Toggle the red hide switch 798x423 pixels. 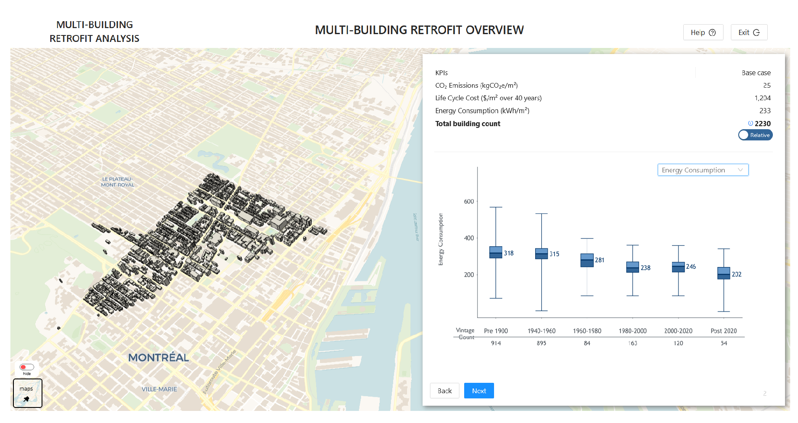pyautogui.click(x=27, y=367)
